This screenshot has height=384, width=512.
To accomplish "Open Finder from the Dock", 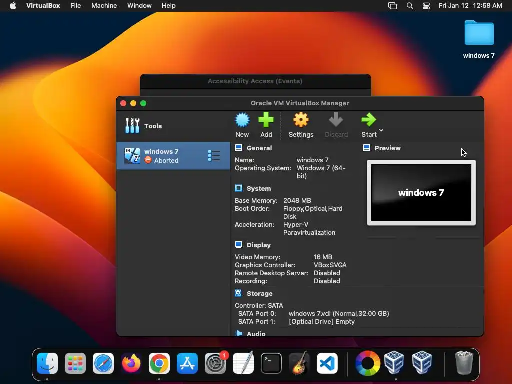I will [x=47, y=363].
